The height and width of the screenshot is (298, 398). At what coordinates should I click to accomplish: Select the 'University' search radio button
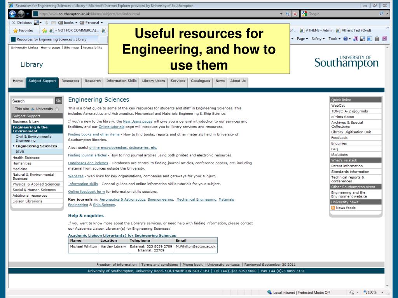[57, 109]
